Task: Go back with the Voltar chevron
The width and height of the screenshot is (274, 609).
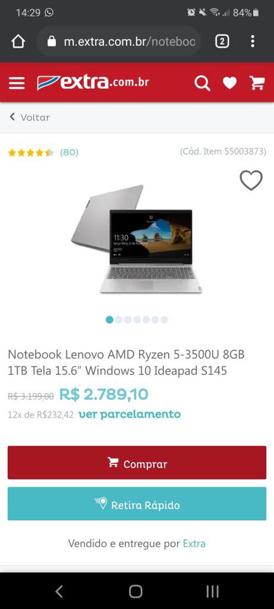Action: tap(13, 117)
